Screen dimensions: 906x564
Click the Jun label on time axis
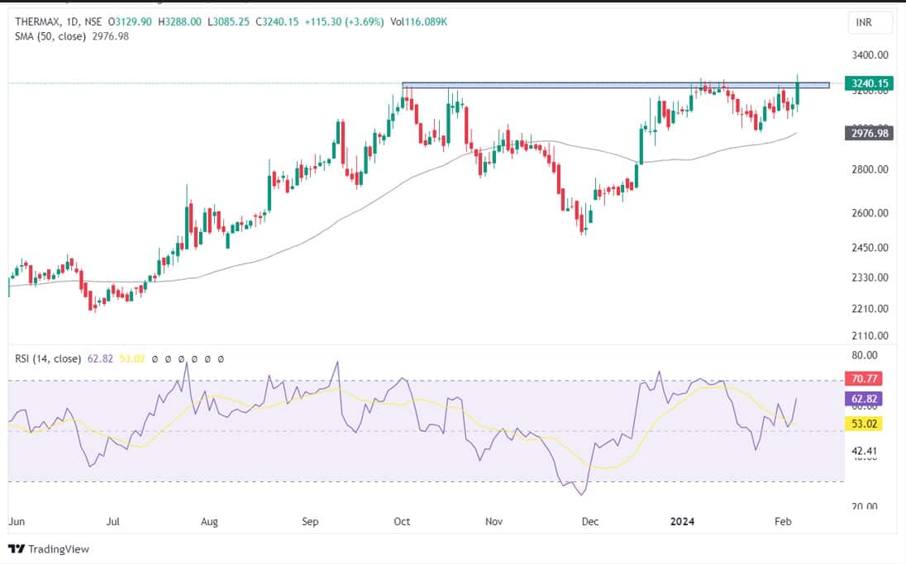coord(17,522)
